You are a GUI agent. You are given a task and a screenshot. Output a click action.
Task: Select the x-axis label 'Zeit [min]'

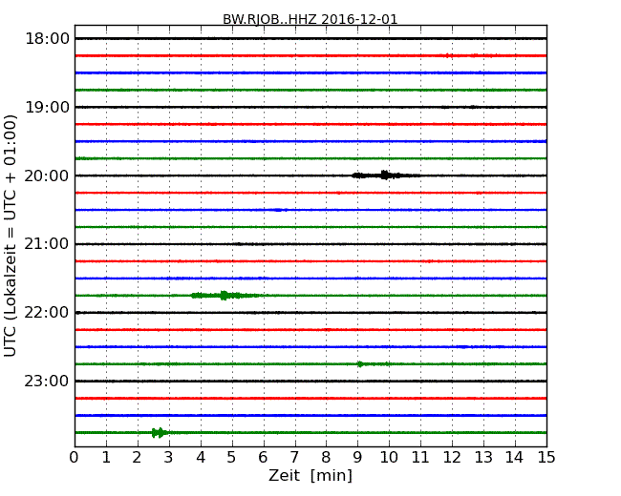click(310, 475)
